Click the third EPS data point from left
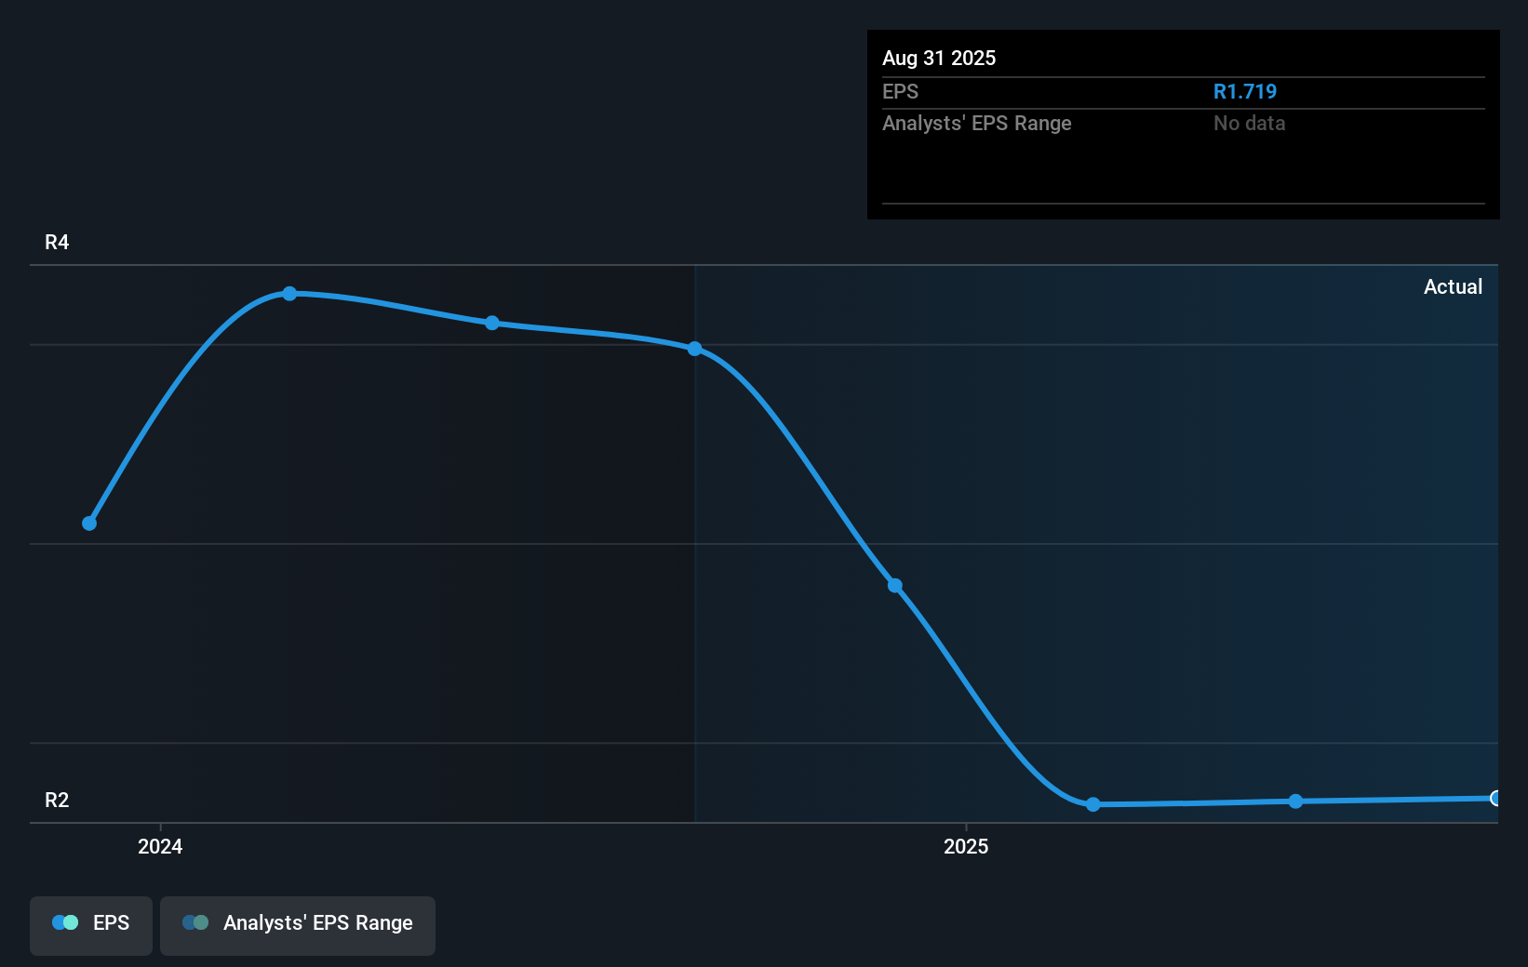This screenshot has height=967, width=1528. pyautogui.click(x=492, y=323)
